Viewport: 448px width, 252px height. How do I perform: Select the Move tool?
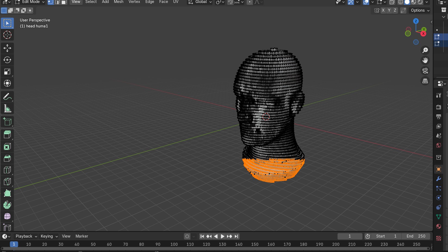(x=7, y=48)
